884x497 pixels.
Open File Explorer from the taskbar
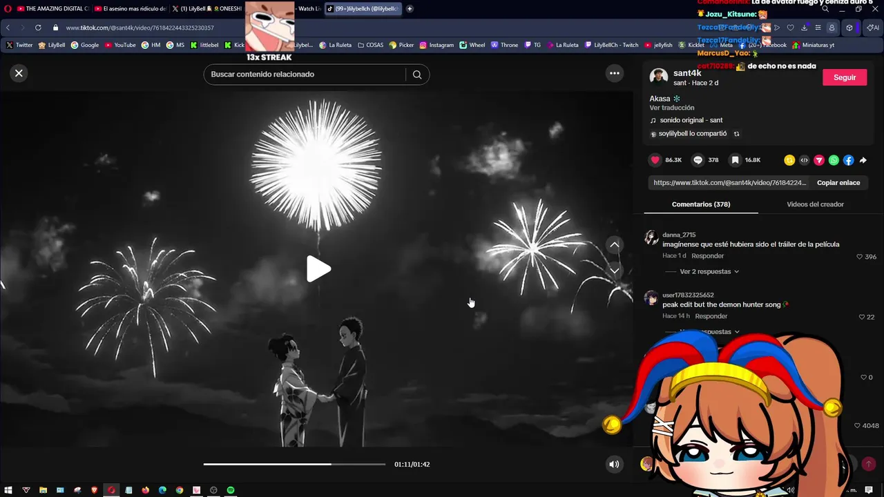[x=43, y=490]
